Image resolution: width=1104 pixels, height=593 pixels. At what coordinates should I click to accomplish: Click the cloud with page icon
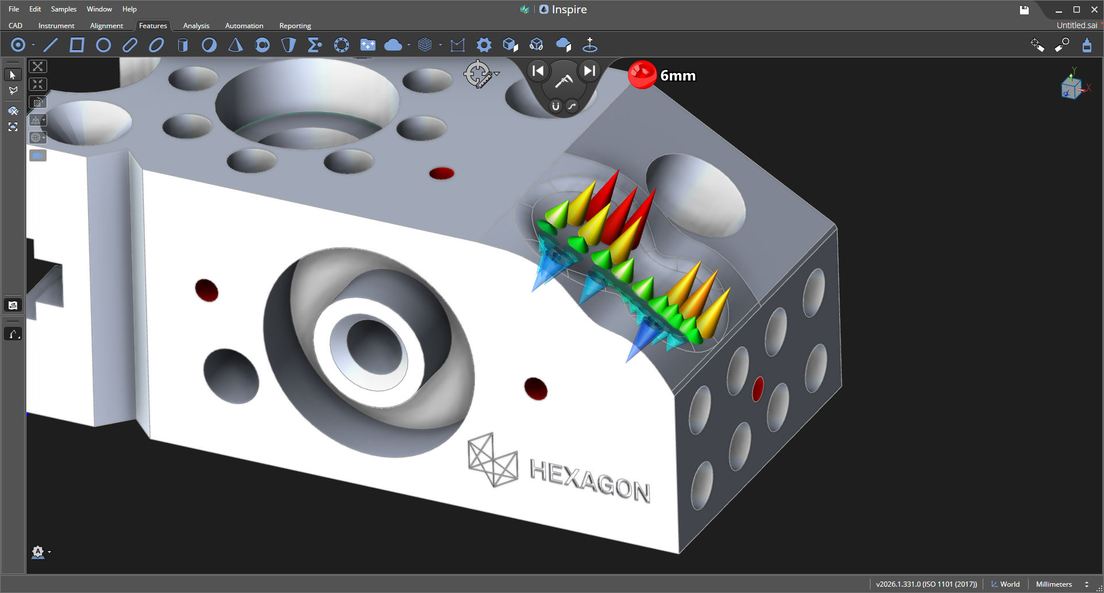coord(563,45)
